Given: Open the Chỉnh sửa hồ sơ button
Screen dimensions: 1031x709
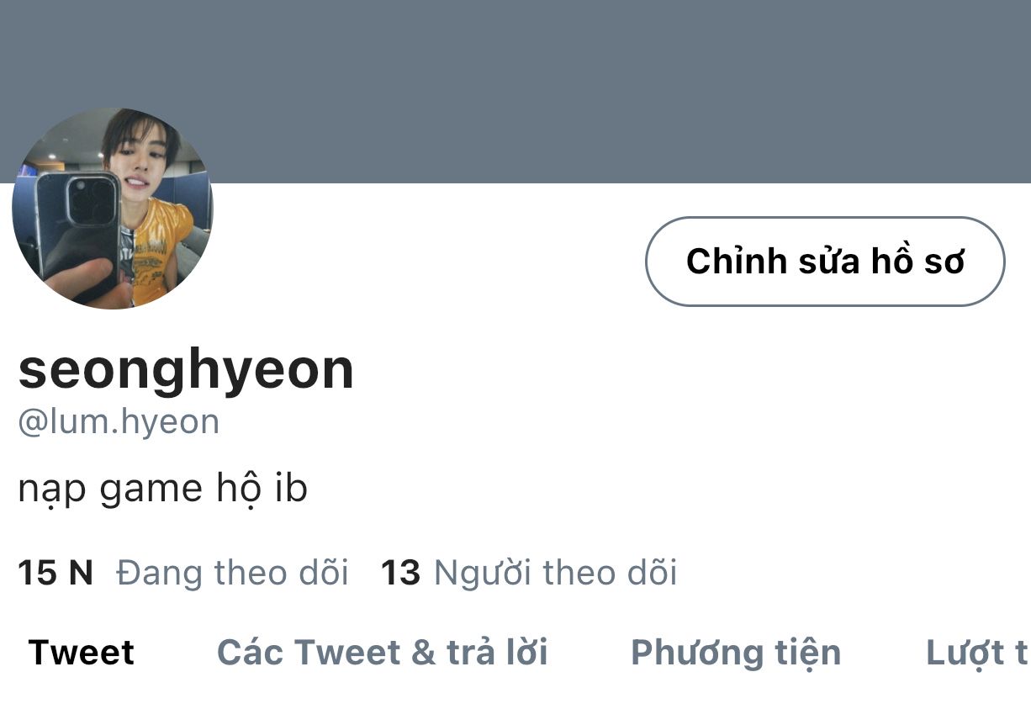Looking at the screenshot, I should 825,262.
